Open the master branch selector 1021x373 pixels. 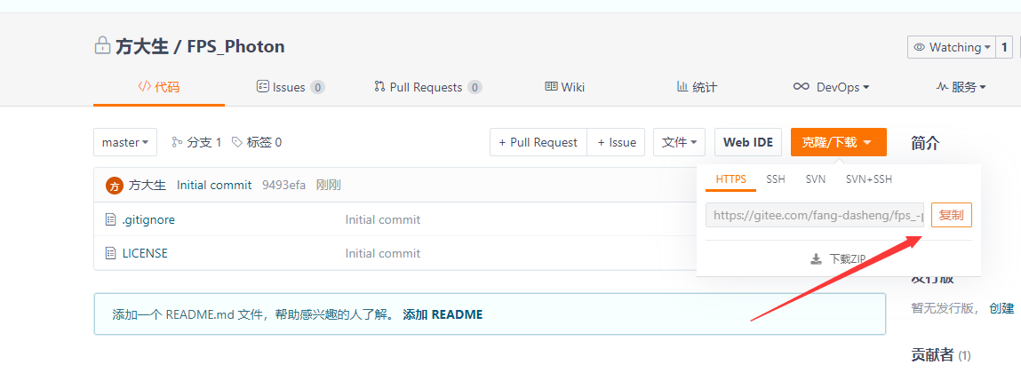(x=125, y=142)
